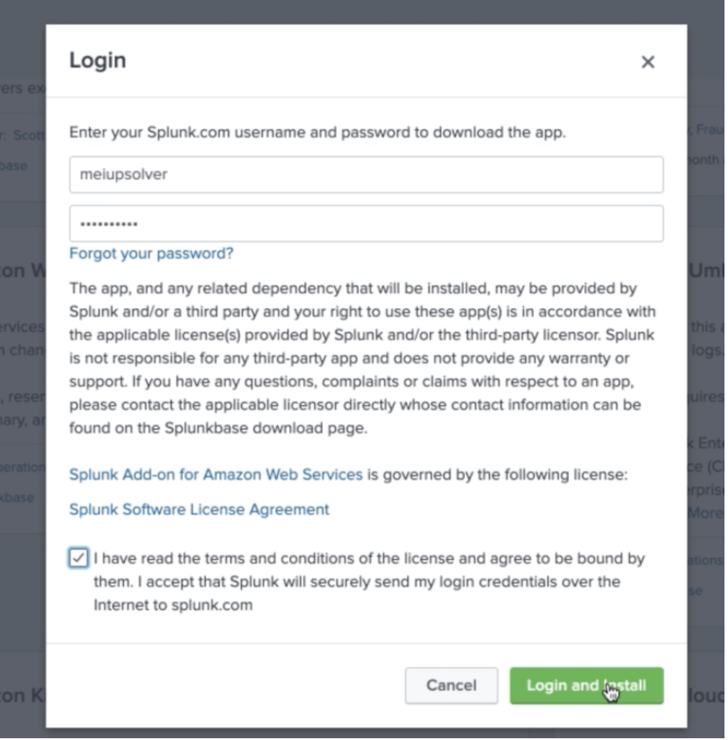Close the Login dialog with the X icon

[647, 62]
